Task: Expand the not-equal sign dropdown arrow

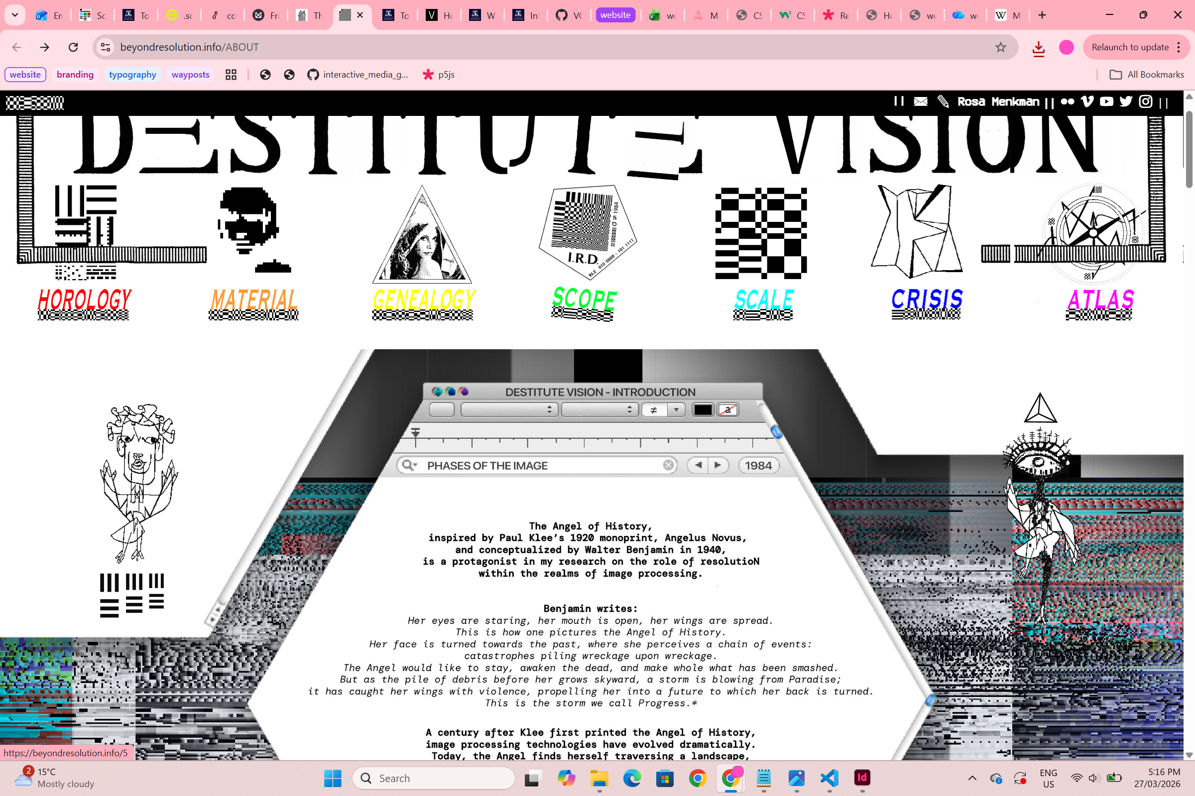Action: click(676, 409)
